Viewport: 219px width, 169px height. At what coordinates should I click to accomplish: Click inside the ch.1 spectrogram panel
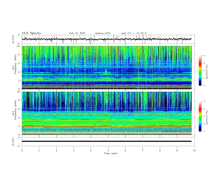(x=107, y=67)
